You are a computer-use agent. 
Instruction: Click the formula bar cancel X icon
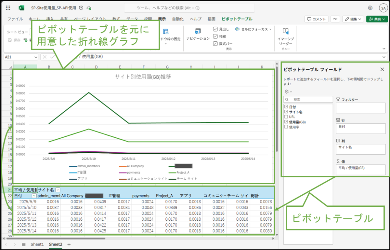45,57
